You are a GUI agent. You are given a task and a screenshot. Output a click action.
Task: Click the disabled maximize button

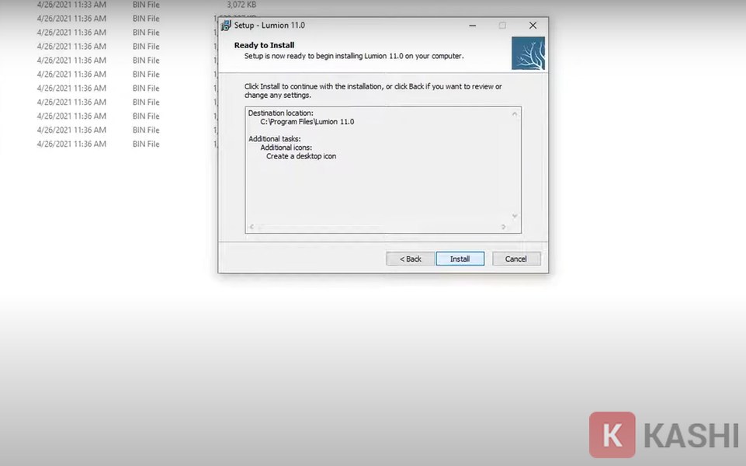[502, 26]
